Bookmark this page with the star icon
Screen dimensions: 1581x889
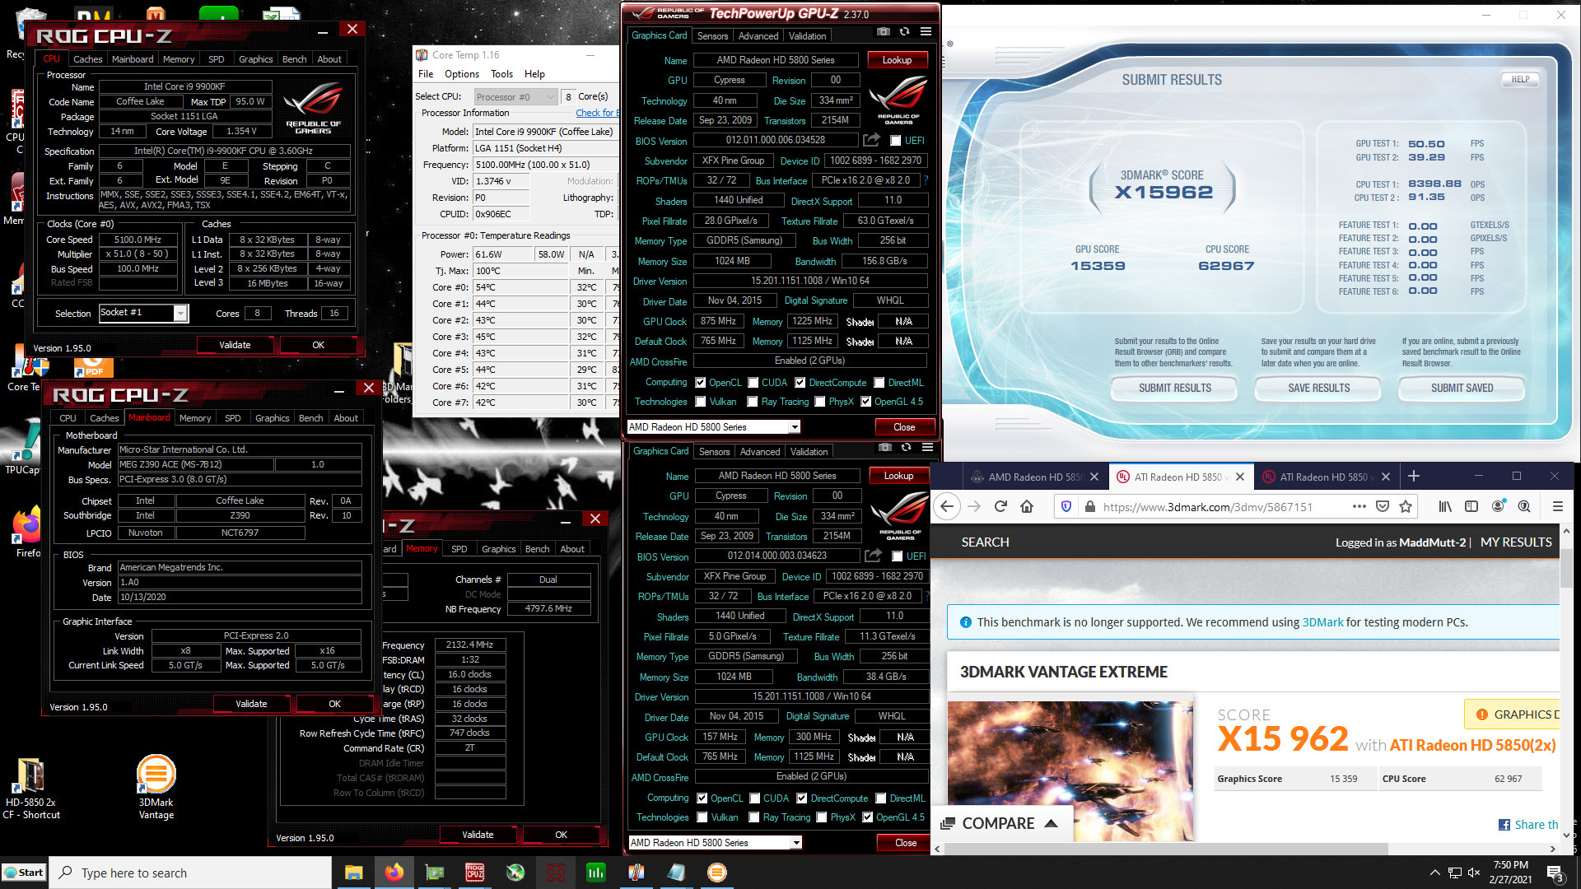tap(1406, 507)
